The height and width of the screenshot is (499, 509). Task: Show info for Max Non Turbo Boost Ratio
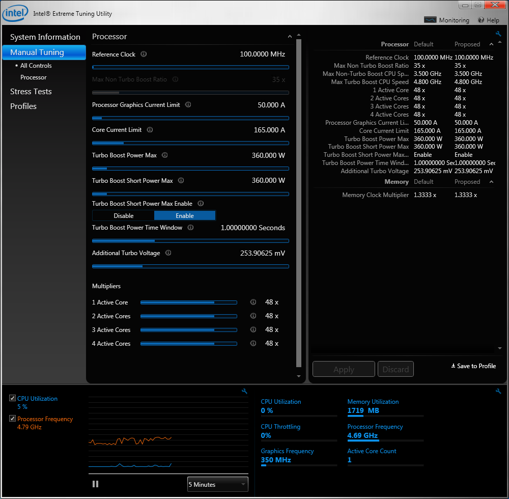(175, 79)
